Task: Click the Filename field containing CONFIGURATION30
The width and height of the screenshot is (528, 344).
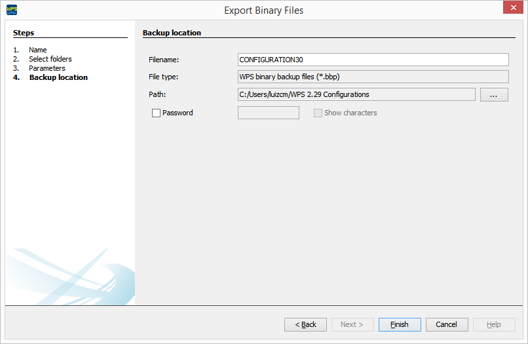Action: coord(373,60)
